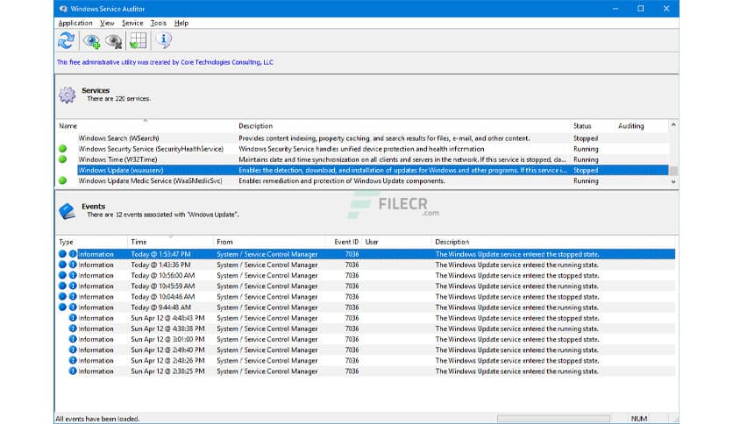This screenshot has height=424, width=733.
Task: Click green dot of Windows Update Medic Service
Action: [x=62, y=180]
